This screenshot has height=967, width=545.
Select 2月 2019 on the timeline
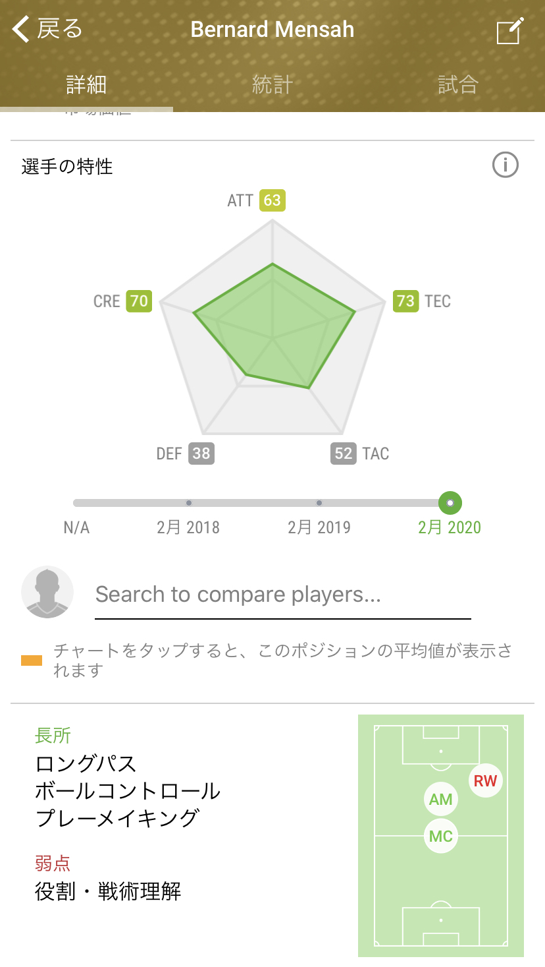point(319,503)
